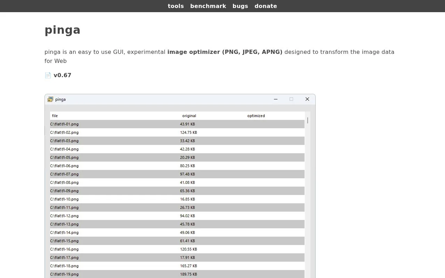The width and height of the screenshot is (445, 278).
Task: Maximize the pinga window
Action: [x=291, y=99]
